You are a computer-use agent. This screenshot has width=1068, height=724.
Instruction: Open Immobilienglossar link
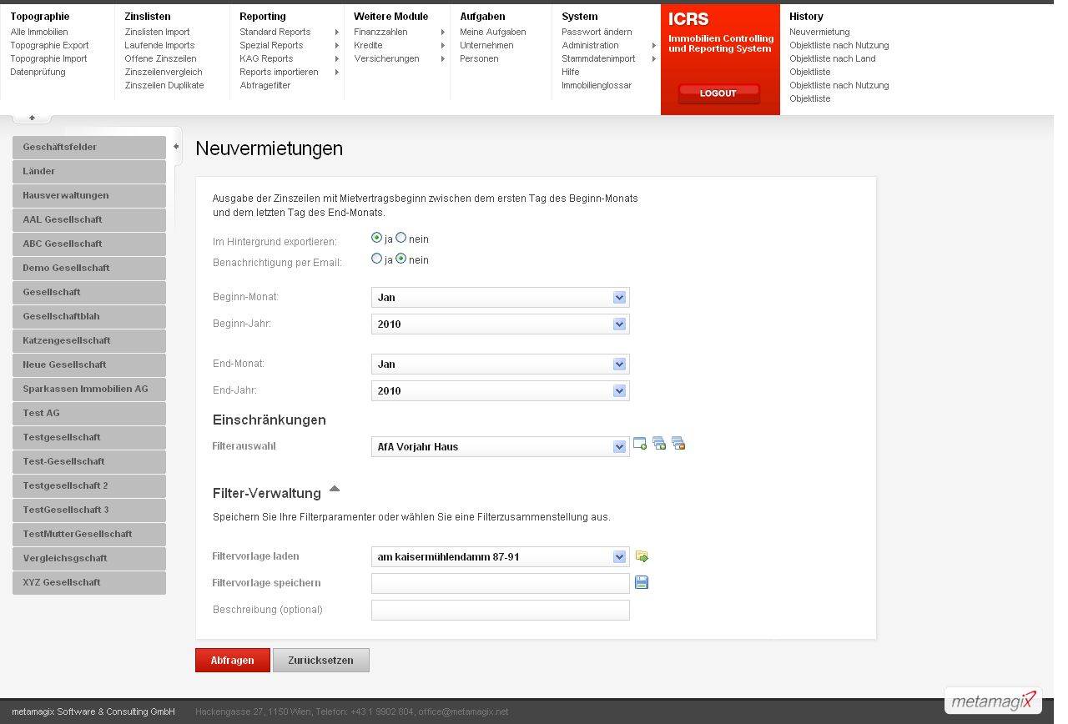pos(597,85)
